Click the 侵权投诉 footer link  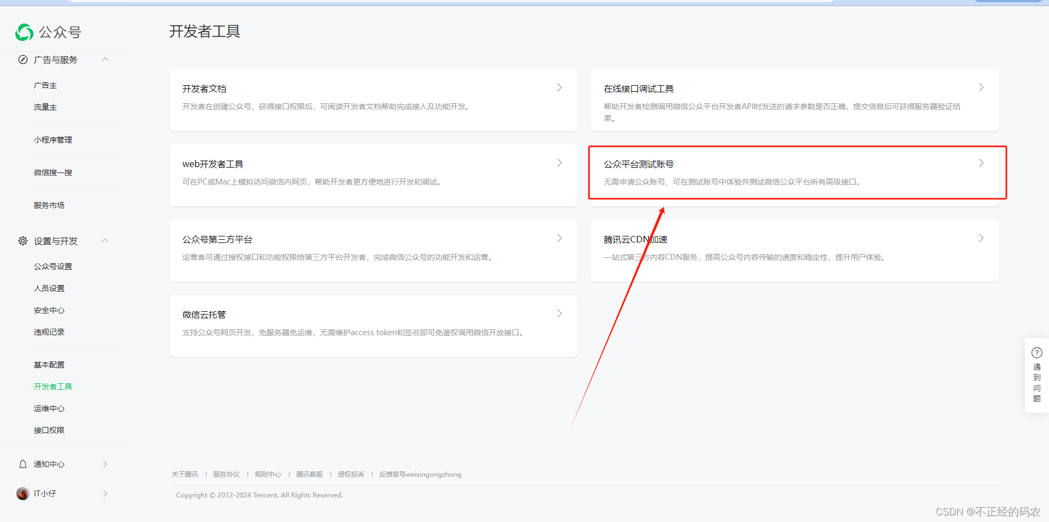point(351,474)
